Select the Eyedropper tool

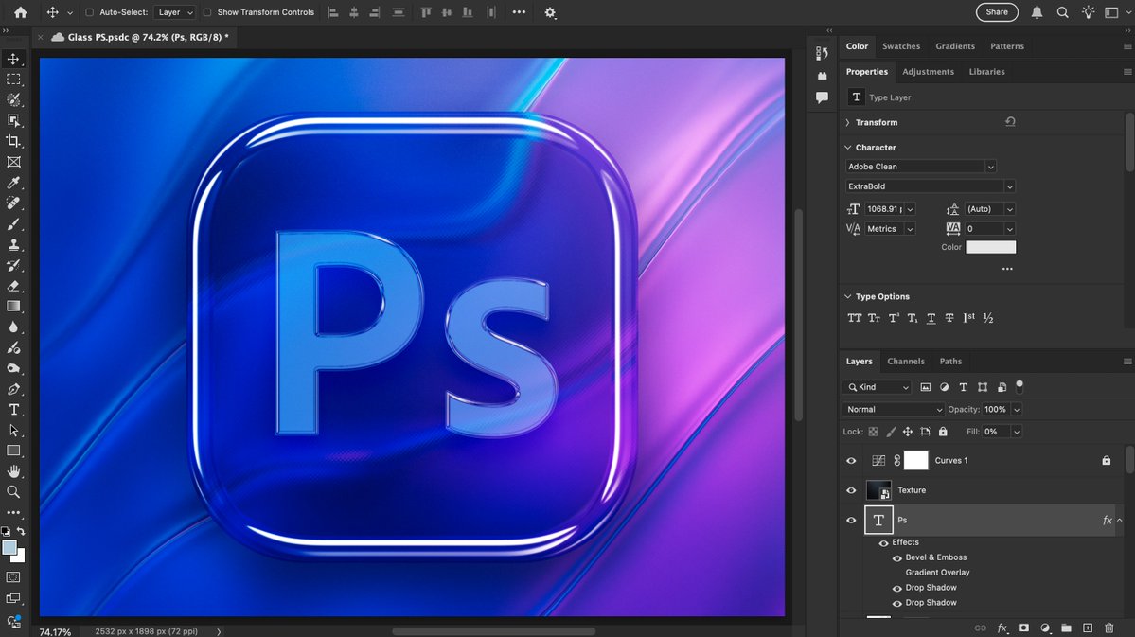coord(13,183)
